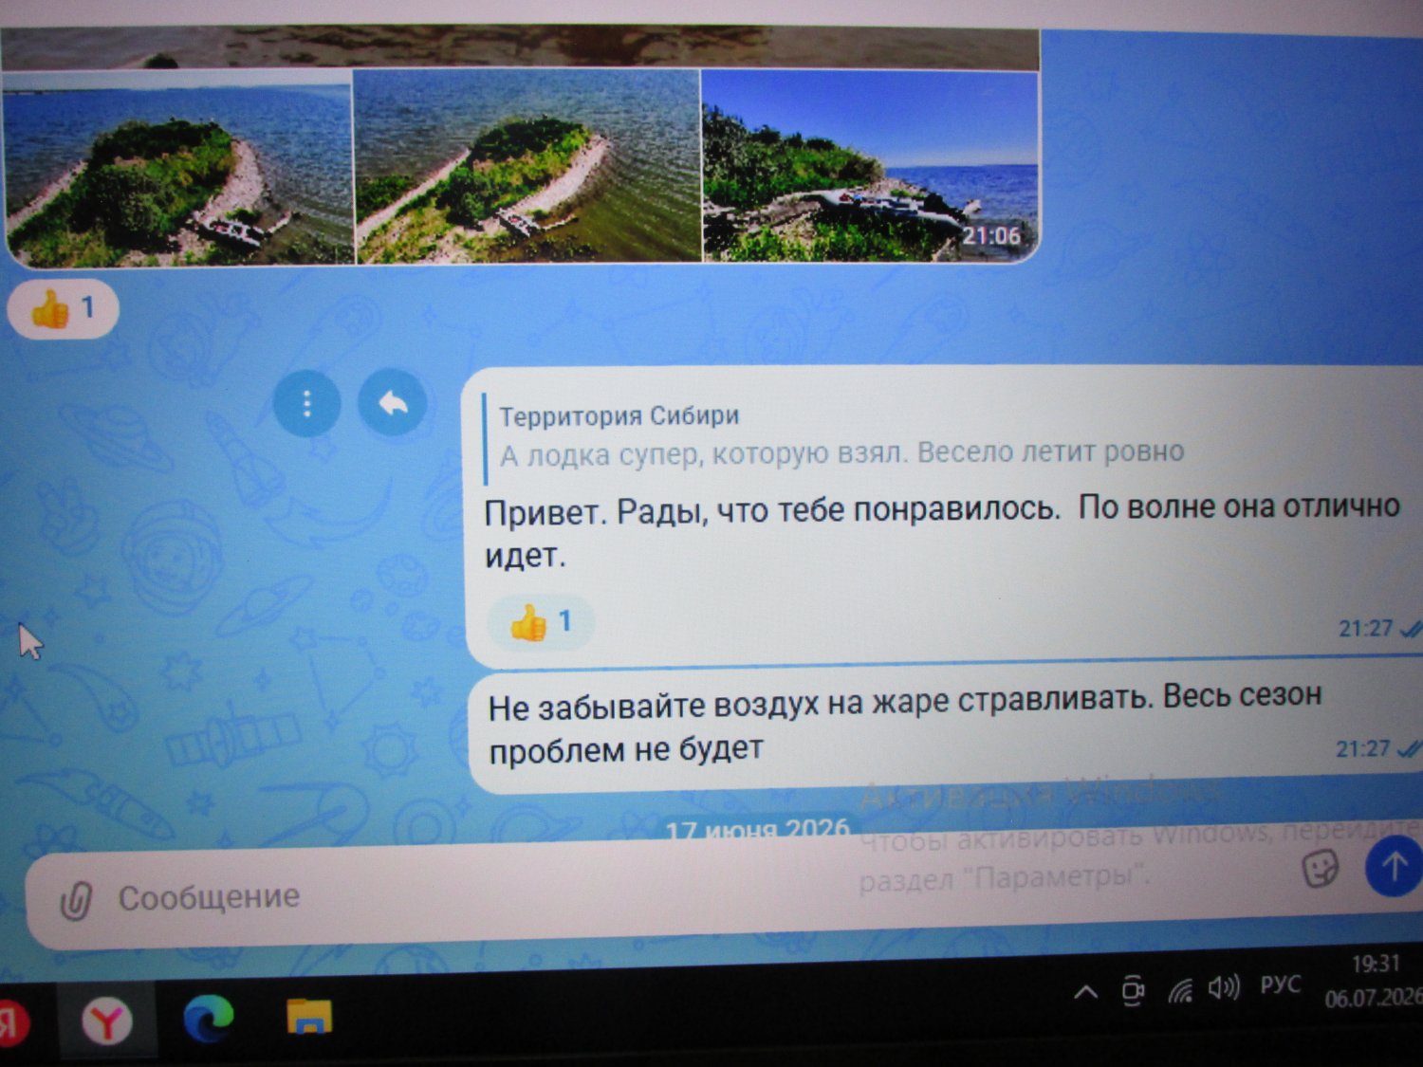Click the paperclip attach file icon
The image size is (1423, 1067).
click(76, 900)
